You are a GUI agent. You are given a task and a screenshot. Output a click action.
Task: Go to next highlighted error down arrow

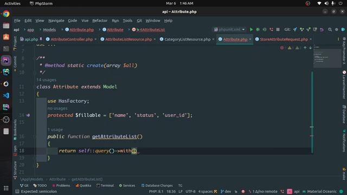310,48
